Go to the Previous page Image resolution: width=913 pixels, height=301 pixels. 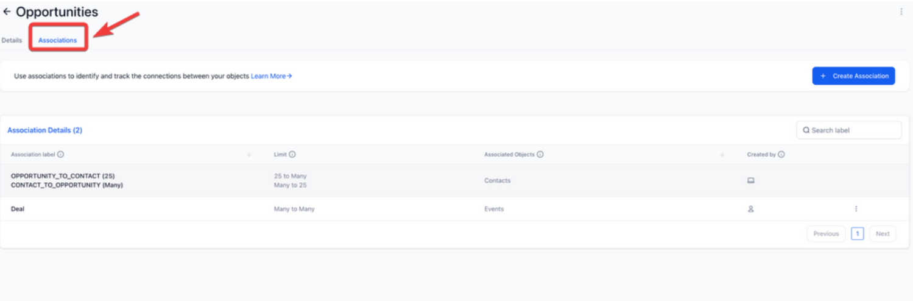click(x=826, y=234)
